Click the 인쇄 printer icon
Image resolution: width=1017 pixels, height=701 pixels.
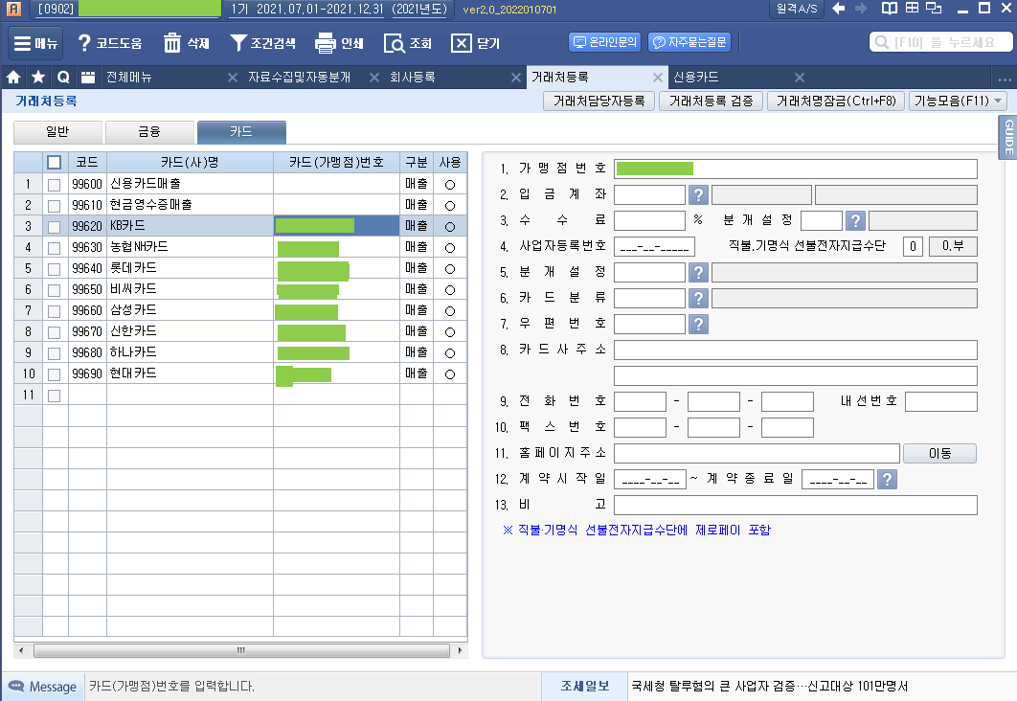[x=326, y=43]
